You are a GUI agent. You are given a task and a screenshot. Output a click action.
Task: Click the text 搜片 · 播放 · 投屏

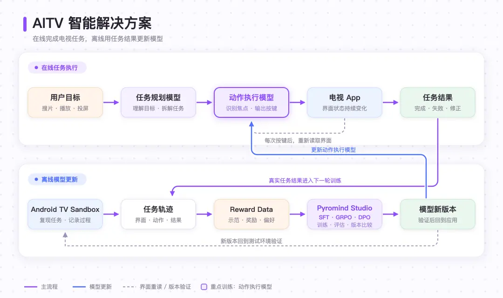click(65, 108)
